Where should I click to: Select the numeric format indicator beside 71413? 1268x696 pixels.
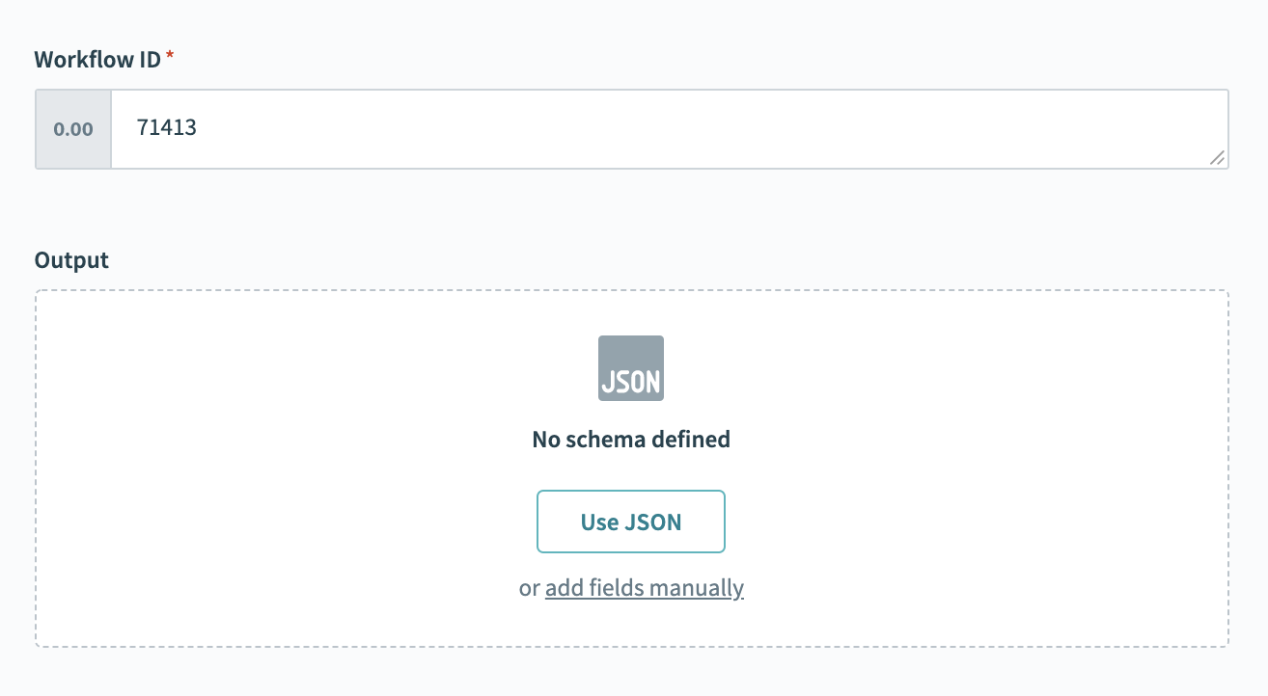coord(73,129)
